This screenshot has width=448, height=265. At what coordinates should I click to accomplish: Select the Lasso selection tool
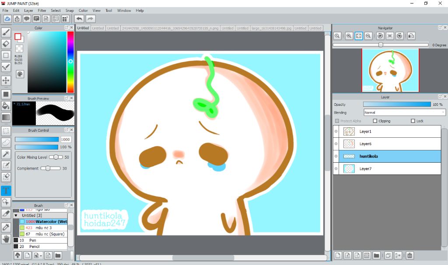click(x=6, y=142)
